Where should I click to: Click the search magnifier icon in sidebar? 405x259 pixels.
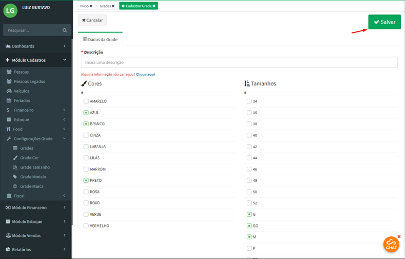(x=64, y=30)
